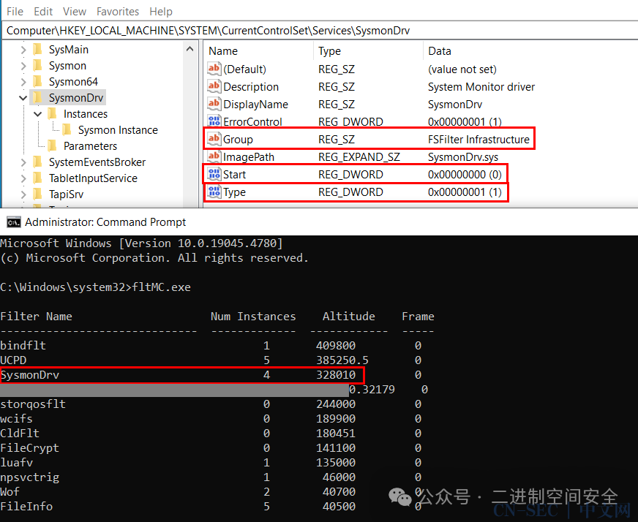Click the Type DWORD value icon
Image resolution: width=638 pixels, height=522 pixels.
[x=214, y=192]
